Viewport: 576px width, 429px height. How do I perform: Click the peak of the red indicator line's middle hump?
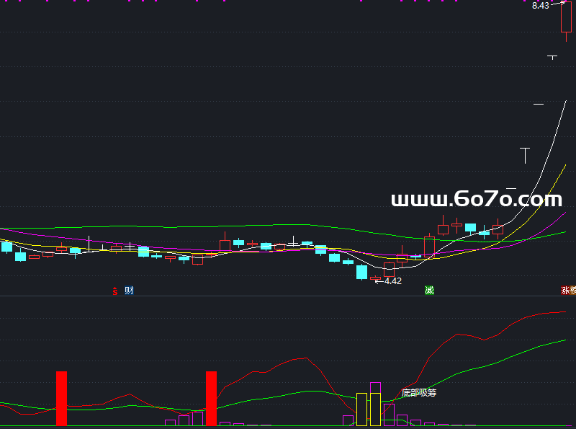pos(307,358)
